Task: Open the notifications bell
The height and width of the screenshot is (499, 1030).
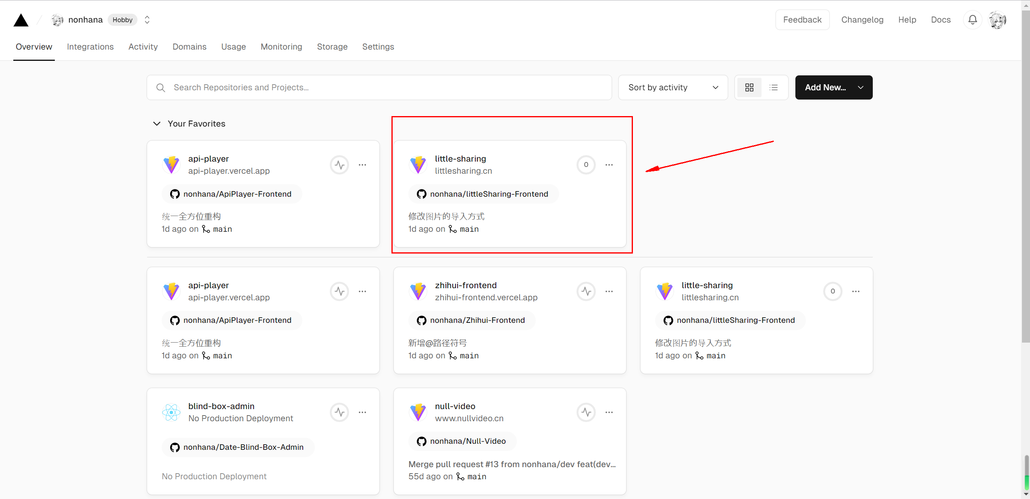Action: [972, 20]
